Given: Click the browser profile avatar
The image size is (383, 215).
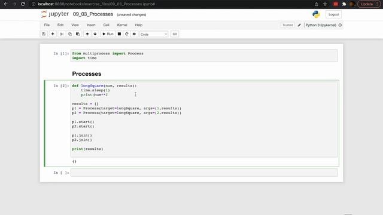Looking at the screenshot, I should 352,4.
